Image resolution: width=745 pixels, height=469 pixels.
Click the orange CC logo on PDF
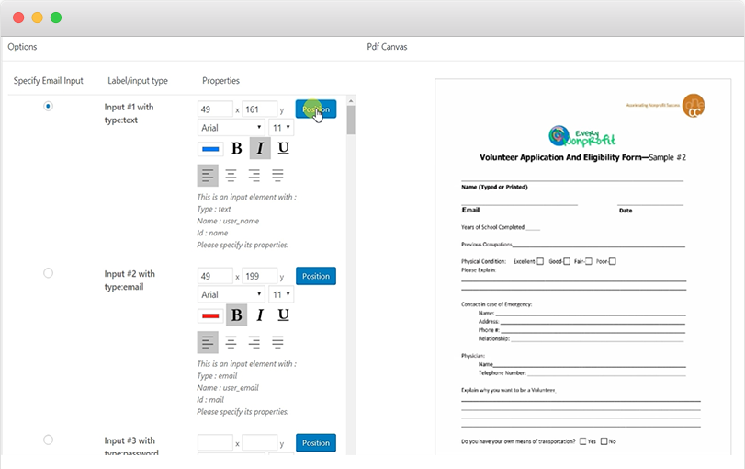(694, 106)
